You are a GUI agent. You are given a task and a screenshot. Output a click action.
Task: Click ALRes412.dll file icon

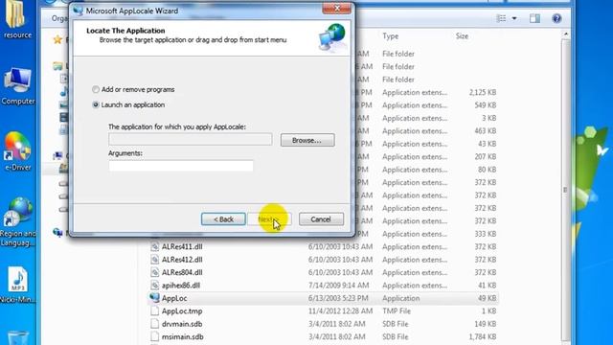point(155,260)
